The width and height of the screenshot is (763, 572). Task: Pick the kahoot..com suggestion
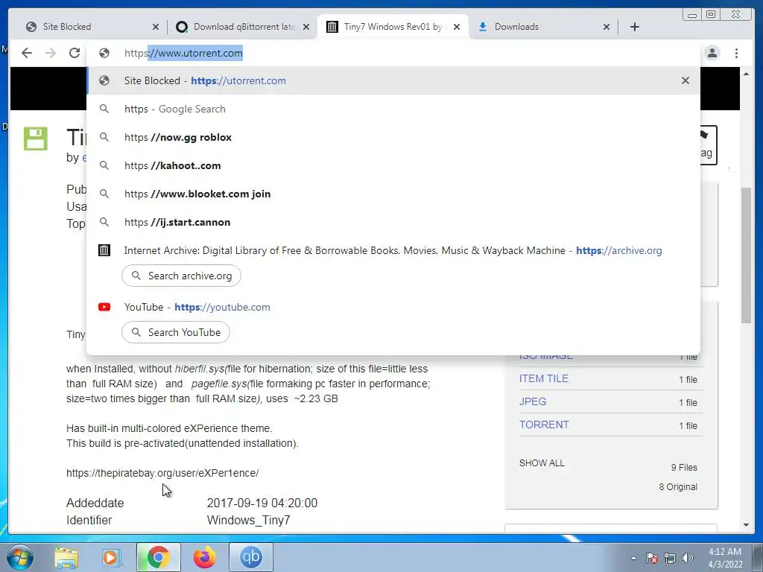click(393, 165)
